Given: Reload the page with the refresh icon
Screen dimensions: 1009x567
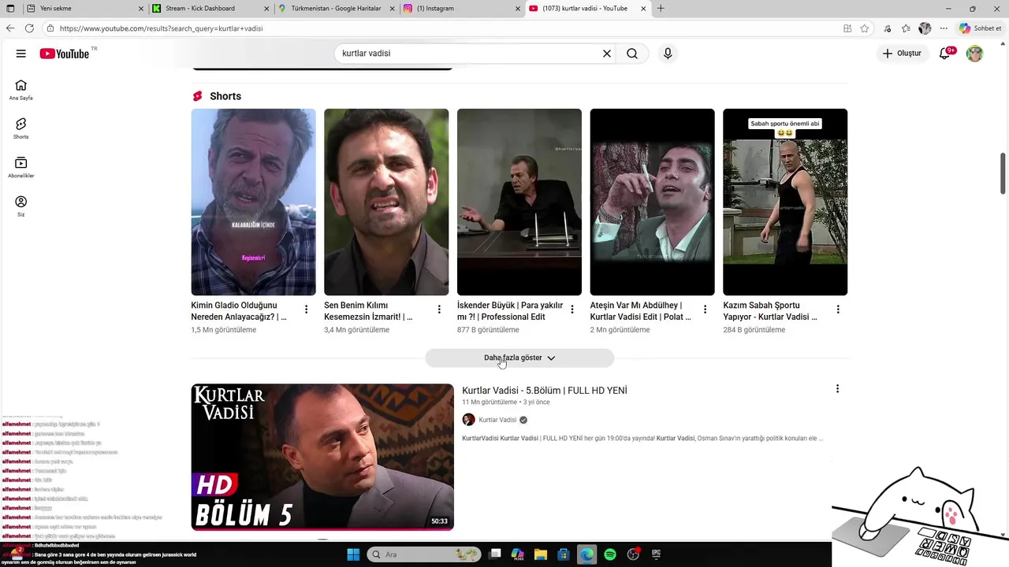Looking at the screenshot, I should (x=29, y=28).
